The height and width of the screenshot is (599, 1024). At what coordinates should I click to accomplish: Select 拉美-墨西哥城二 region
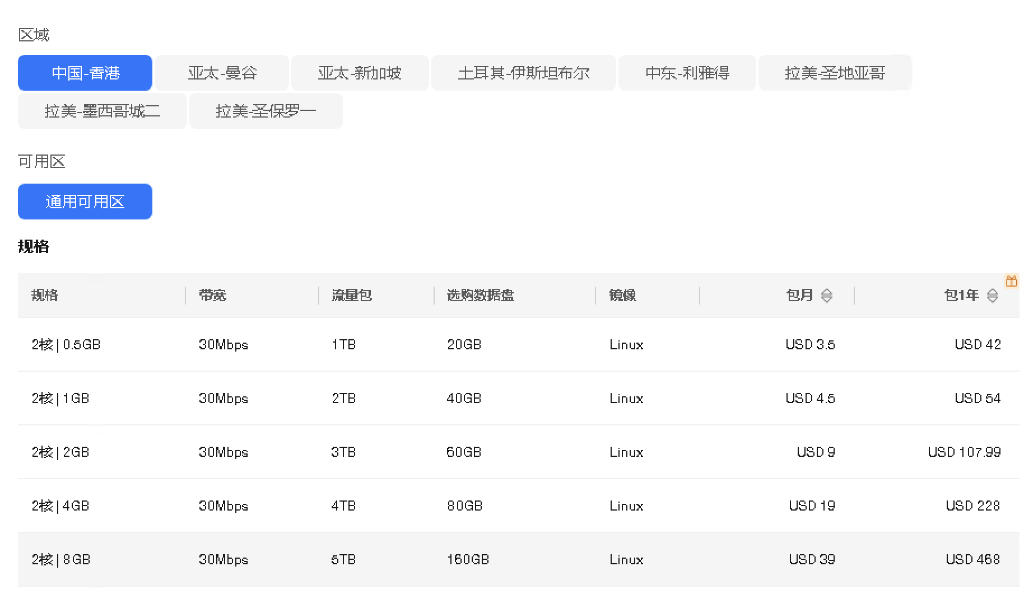click(x=102, y=111)
